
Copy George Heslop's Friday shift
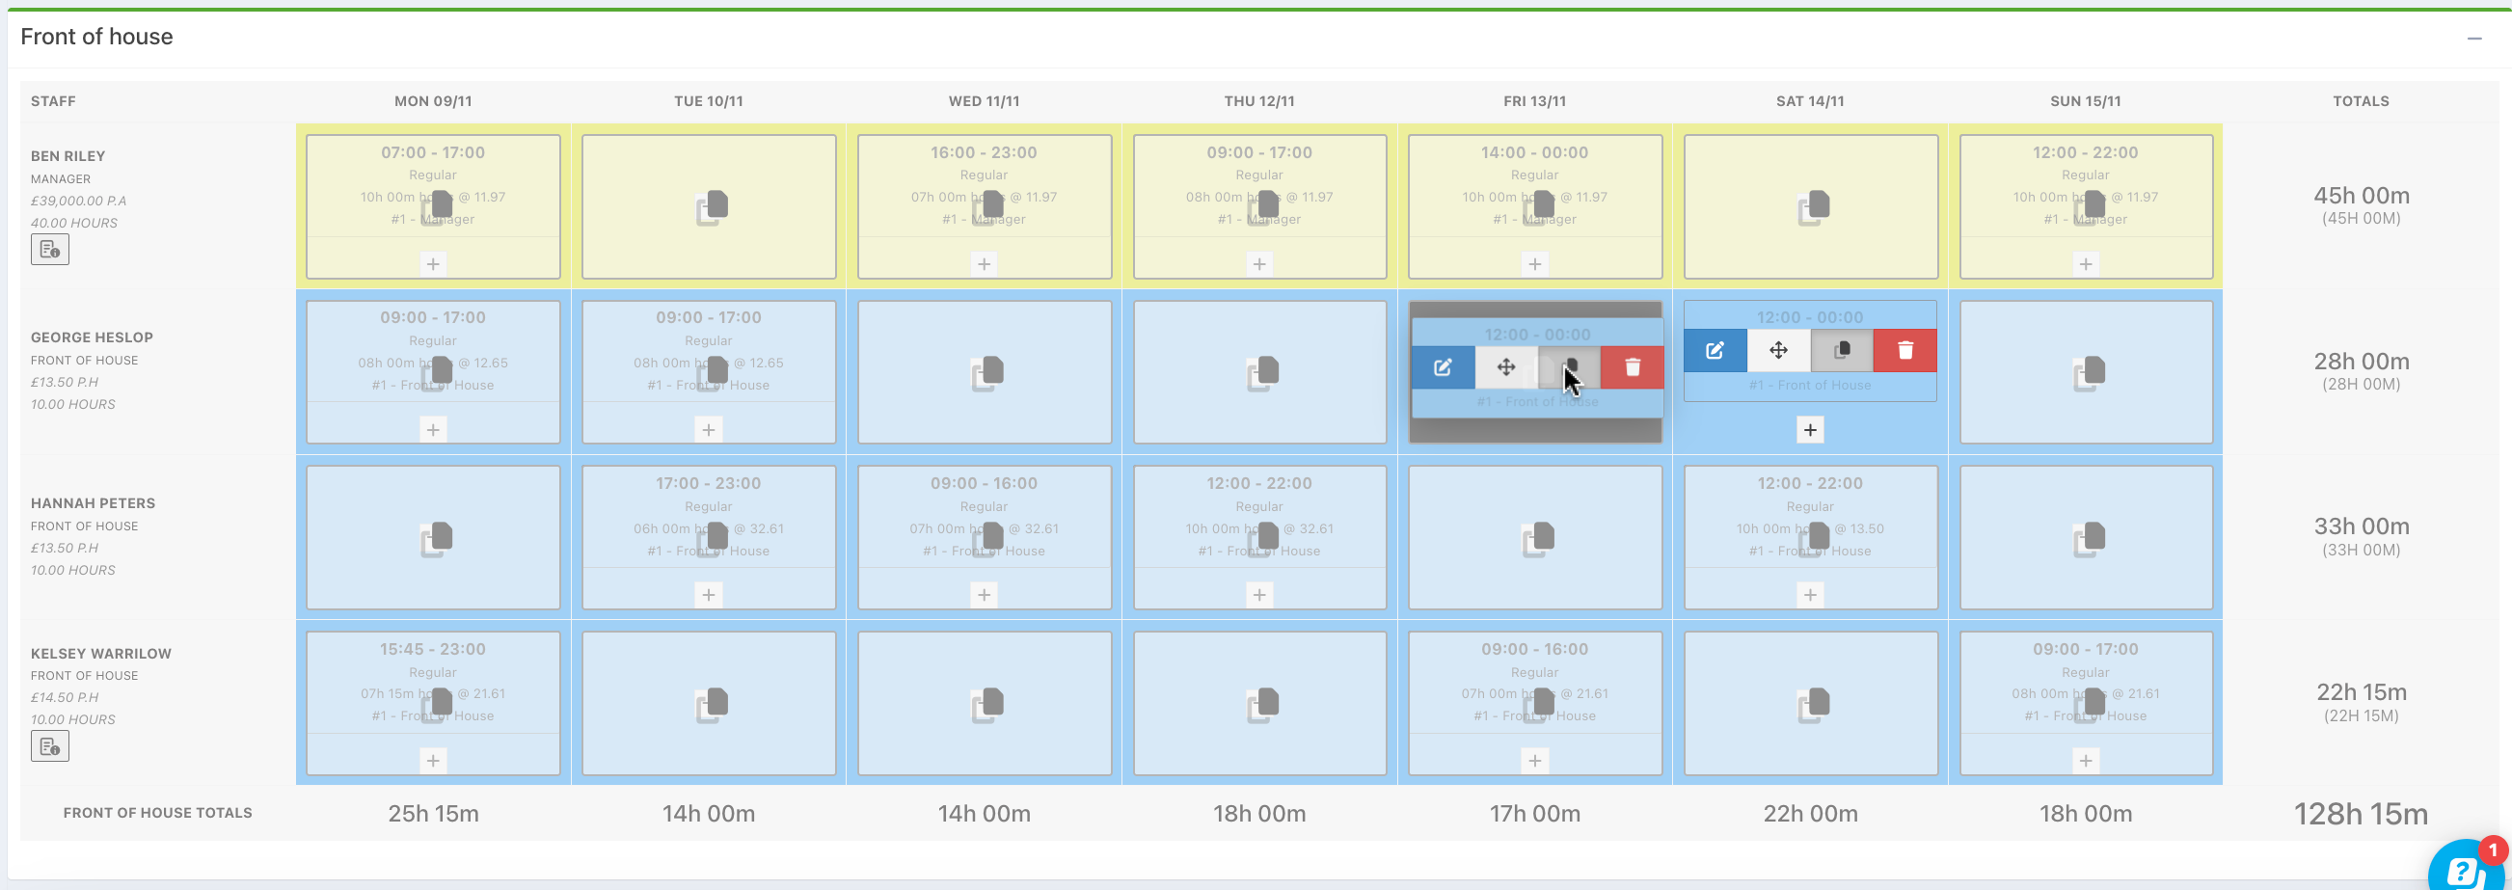1569,367
